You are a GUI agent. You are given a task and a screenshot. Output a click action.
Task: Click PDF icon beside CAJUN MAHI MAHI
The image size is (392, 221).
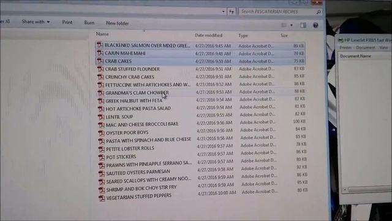(x=100, y=53)
